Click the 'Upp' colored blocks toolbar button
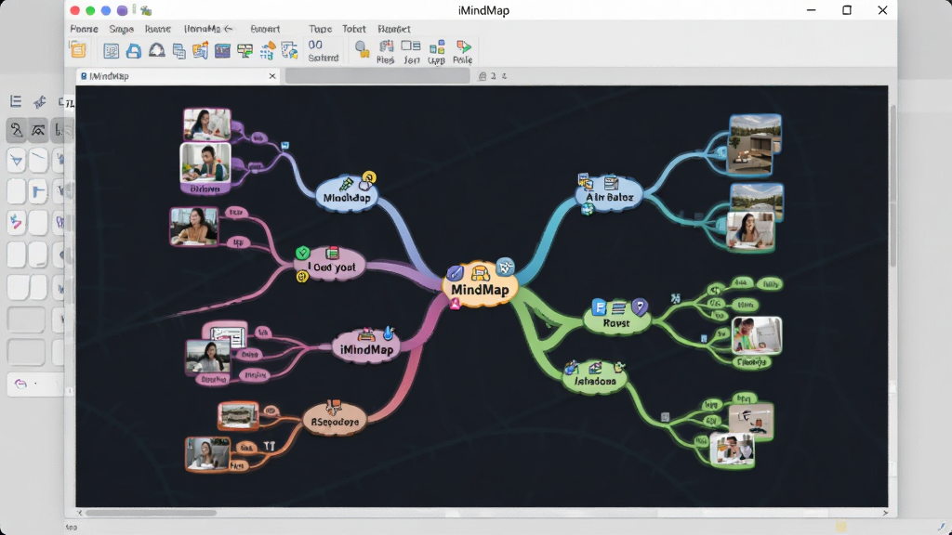Viewport: 952px width, 535px height. point(436,52)
